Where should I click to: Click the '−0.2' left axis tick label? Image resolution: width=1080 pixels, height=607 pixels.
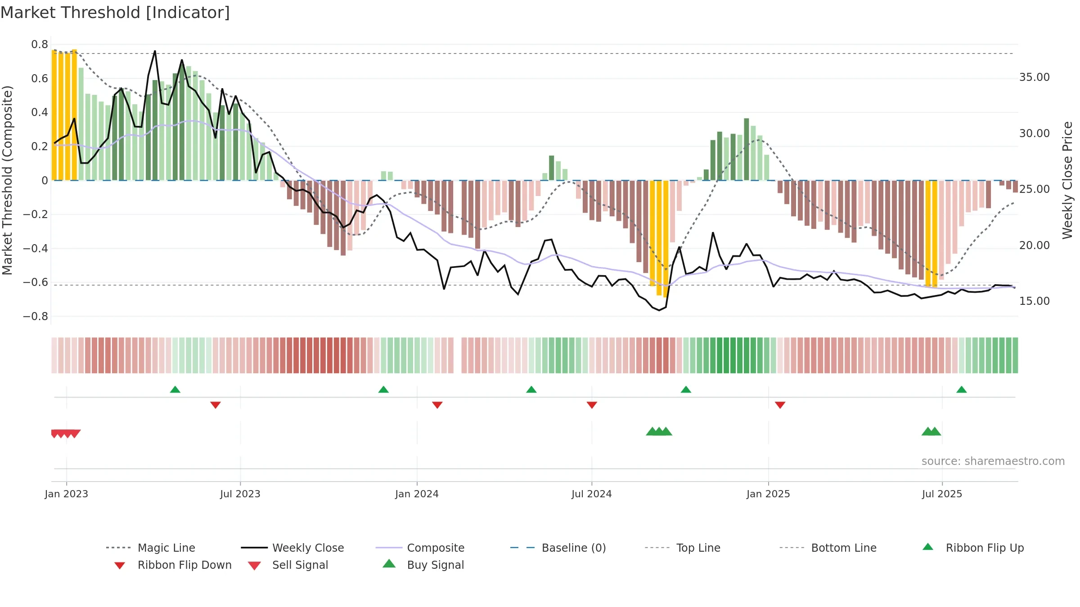coord(36,214)
